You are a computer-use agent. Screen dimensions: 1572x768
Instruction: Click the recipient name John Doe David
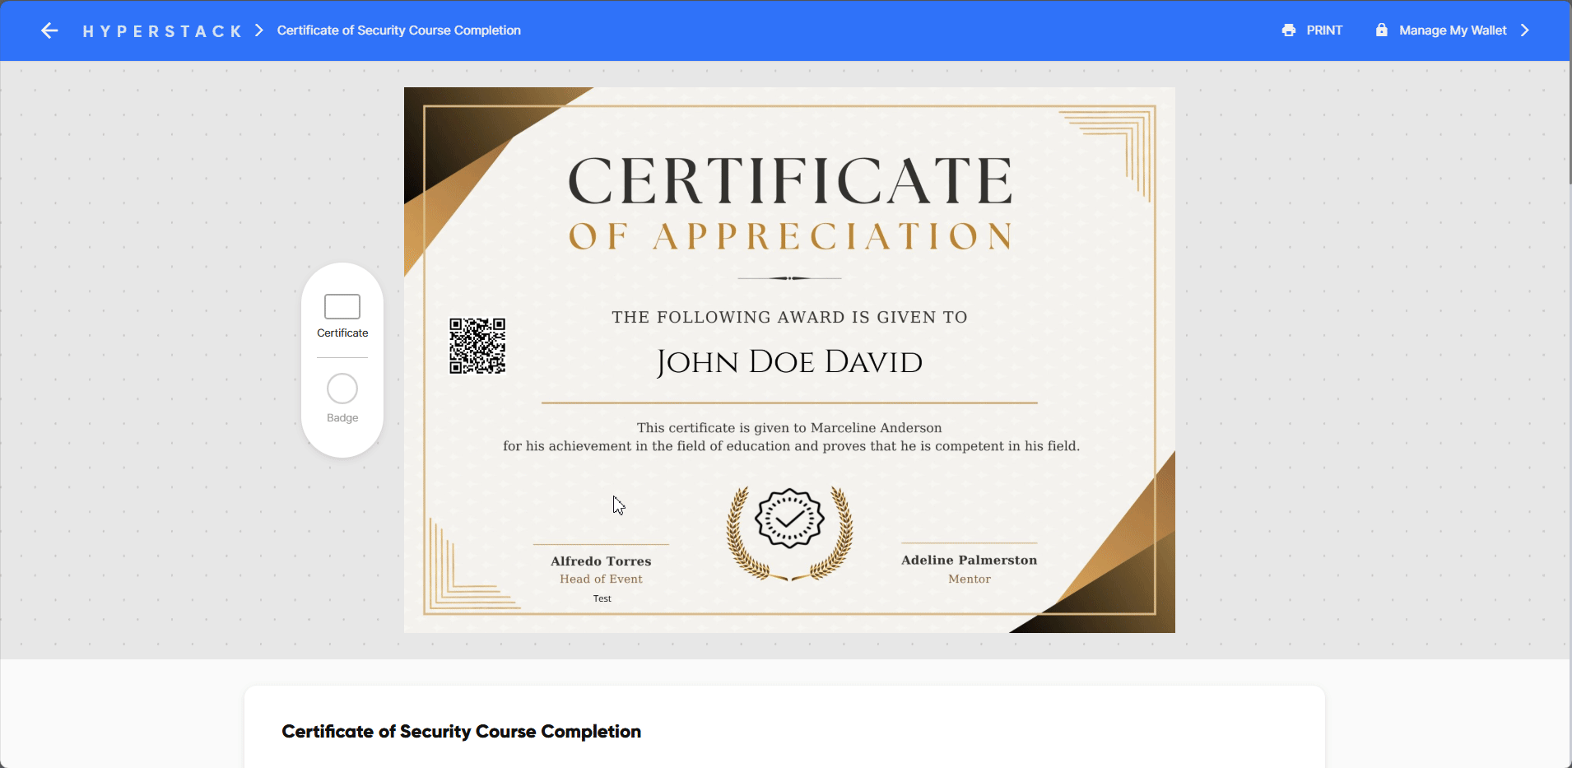(x=789, y=362)
